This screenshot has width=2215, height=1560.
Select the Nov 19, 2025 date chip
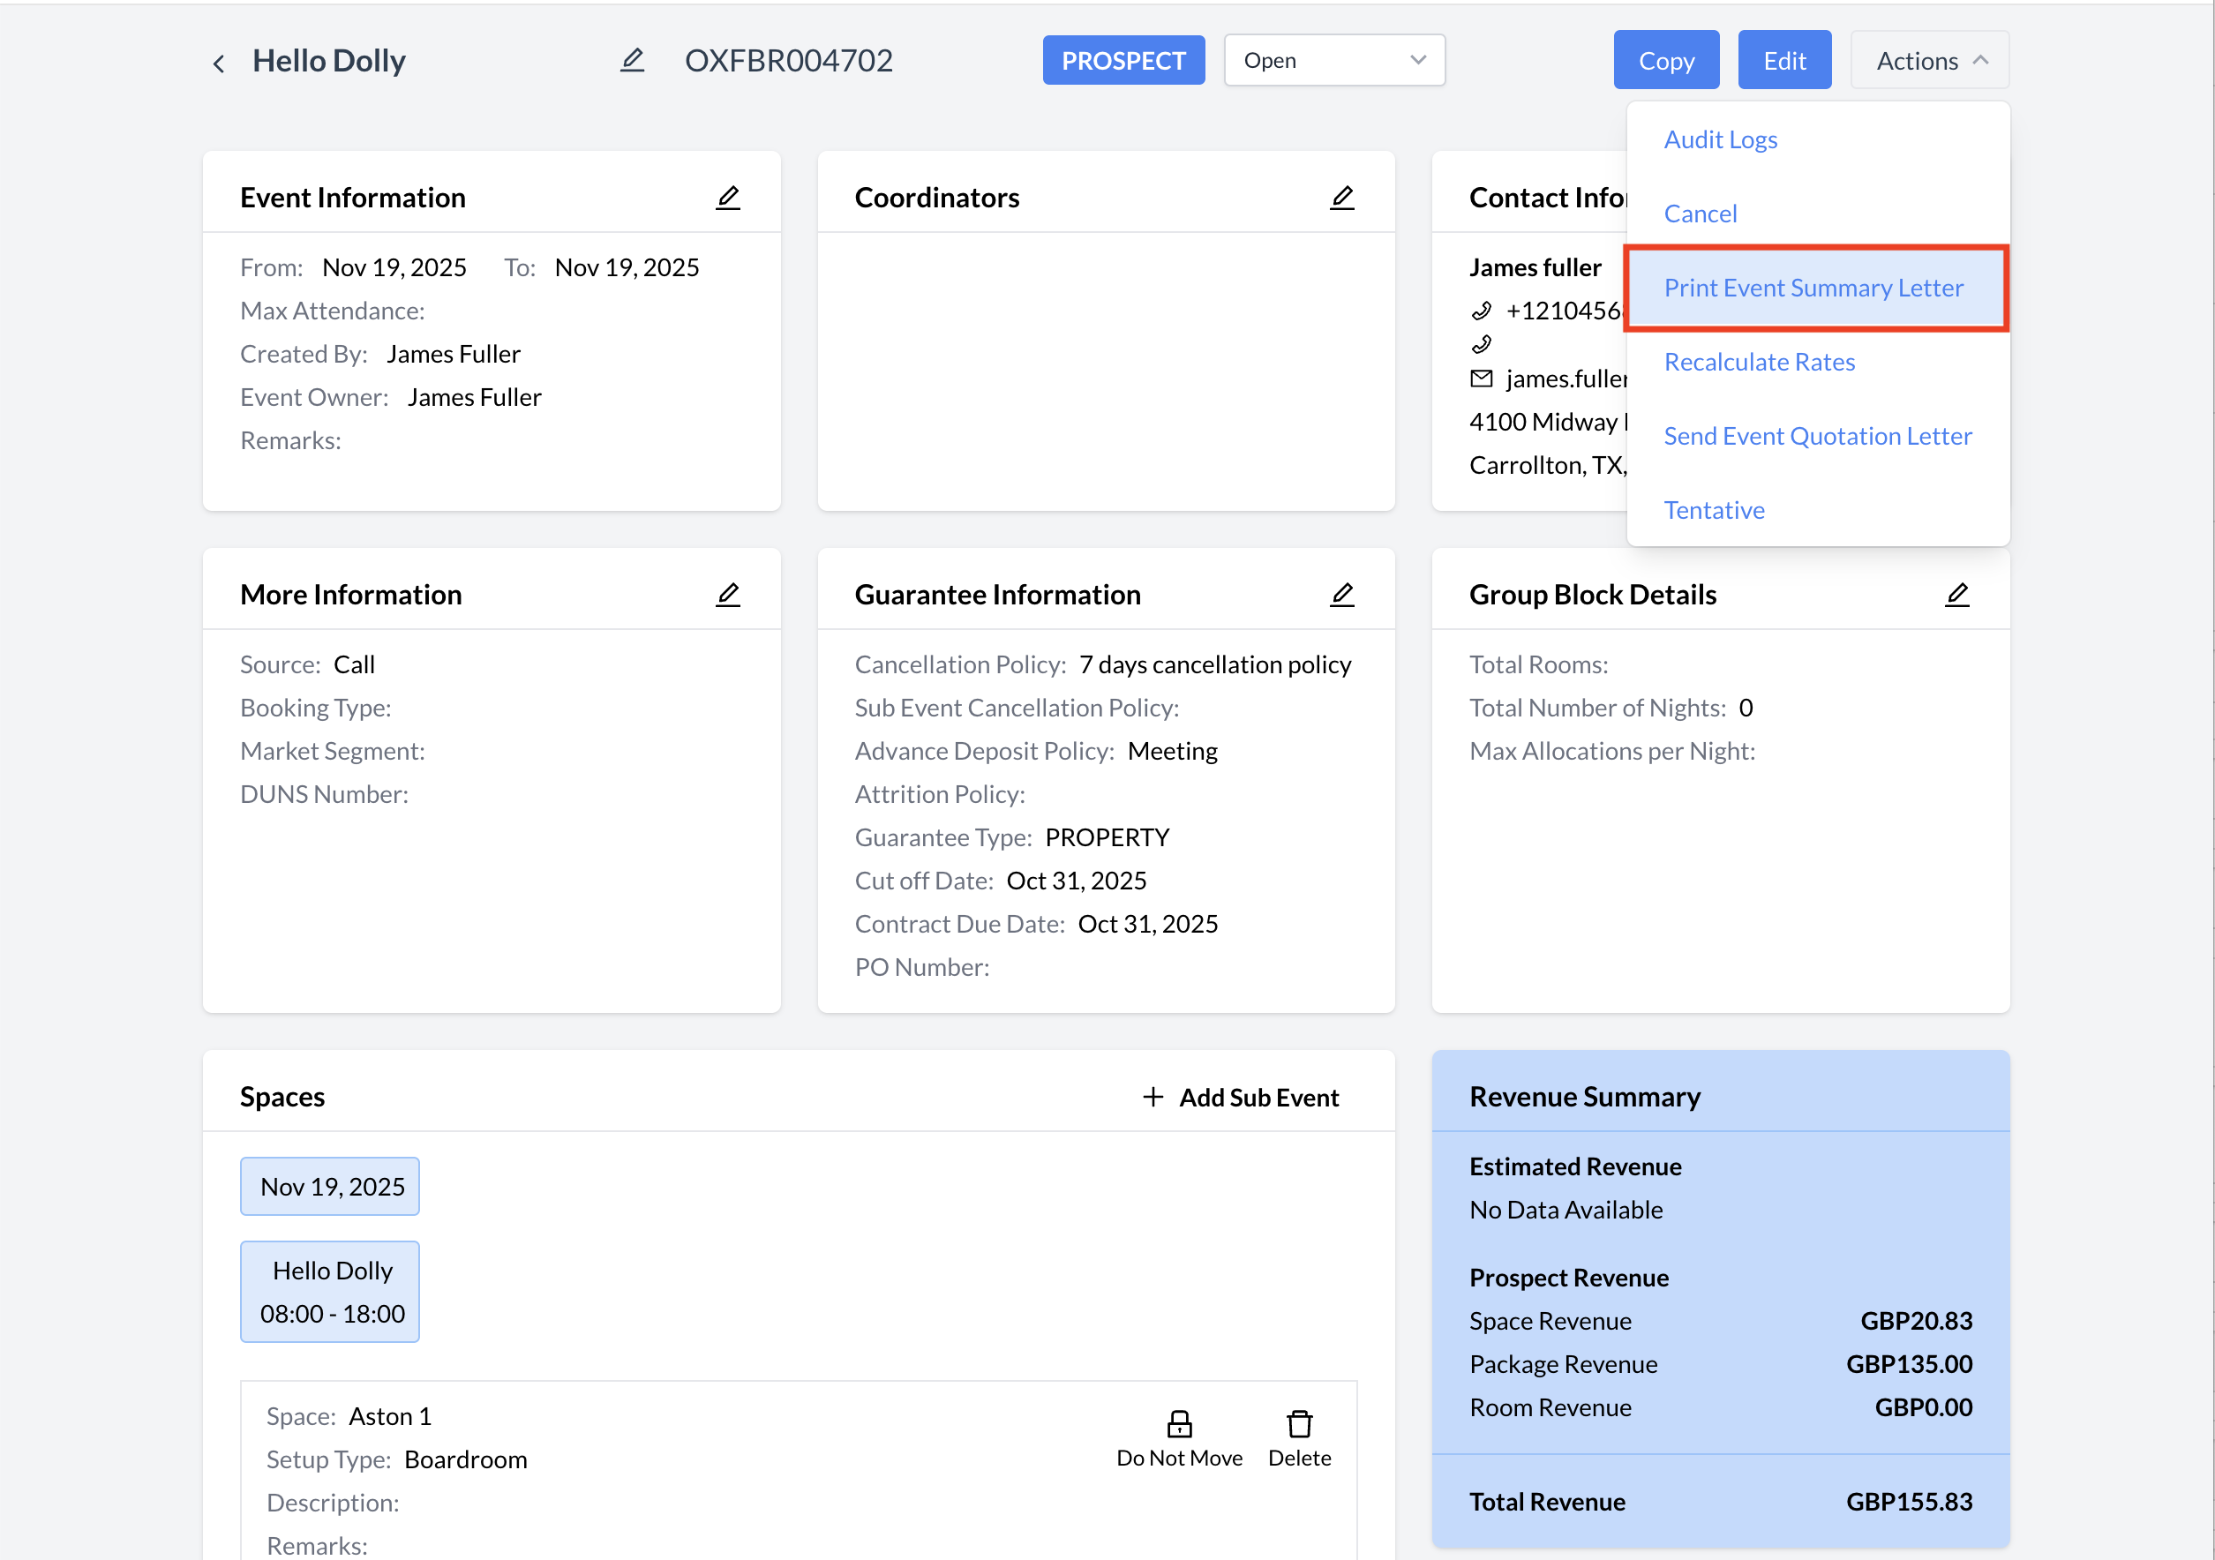coord(330,1186)
